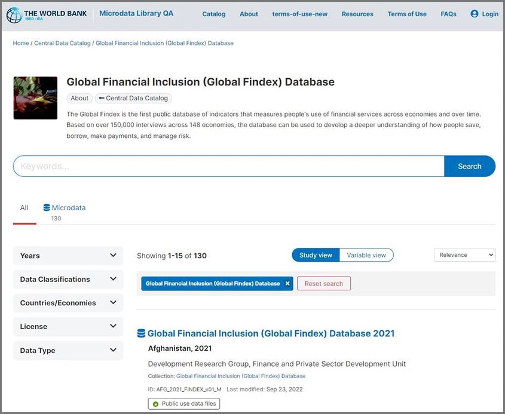Click the Afghanistan, 2021 text
This screenshot has width=505, height=414.
tap(180, 348)
